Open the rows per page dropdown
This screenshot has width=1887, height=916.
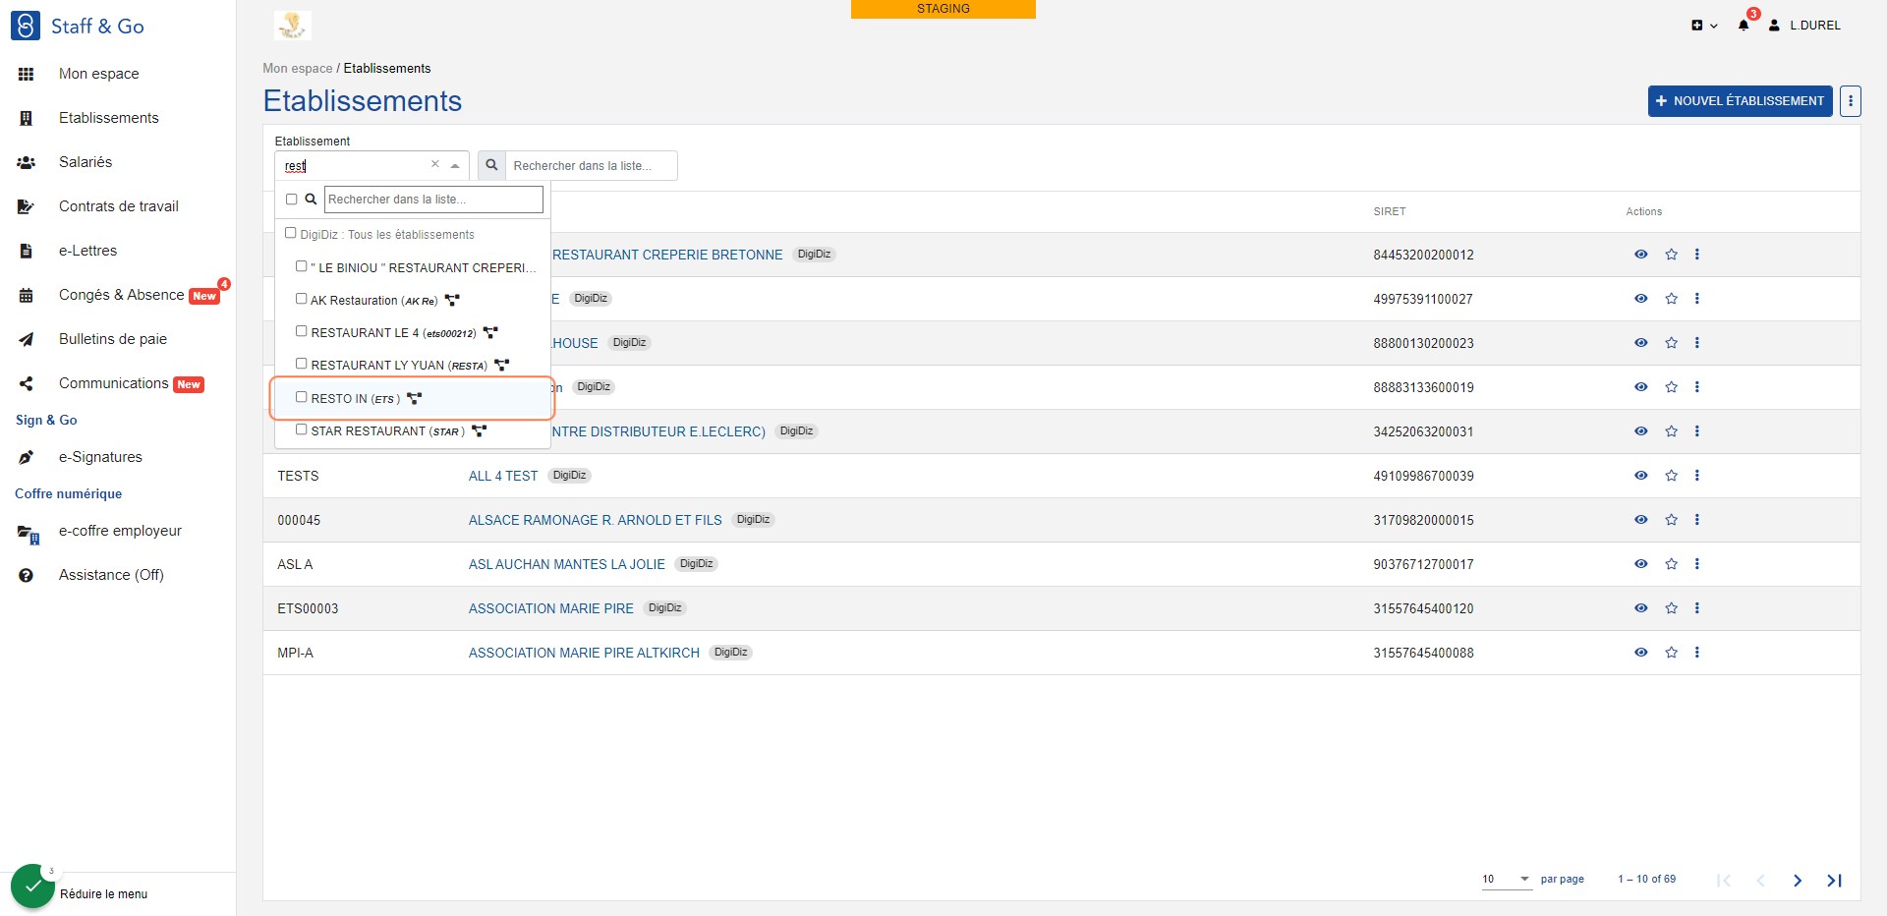(x=1507, y=880)
